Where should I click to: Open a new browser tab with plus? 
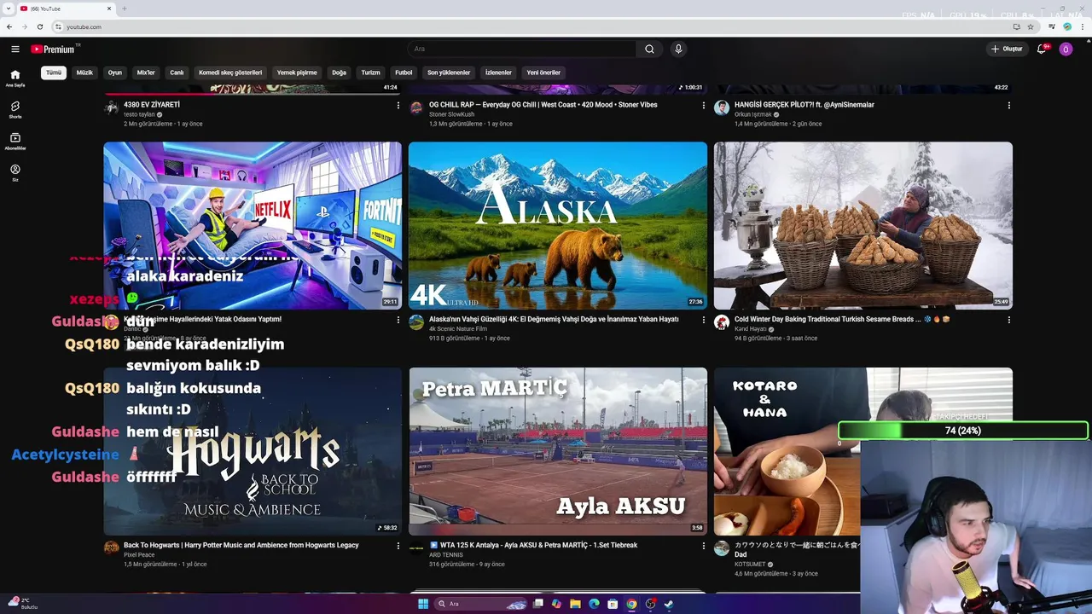125,9
